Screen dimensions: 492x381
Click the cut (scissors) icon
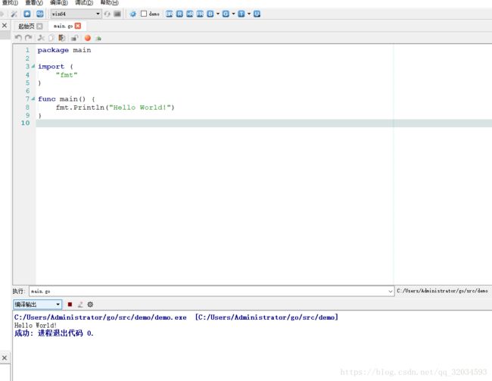point(42,38)
